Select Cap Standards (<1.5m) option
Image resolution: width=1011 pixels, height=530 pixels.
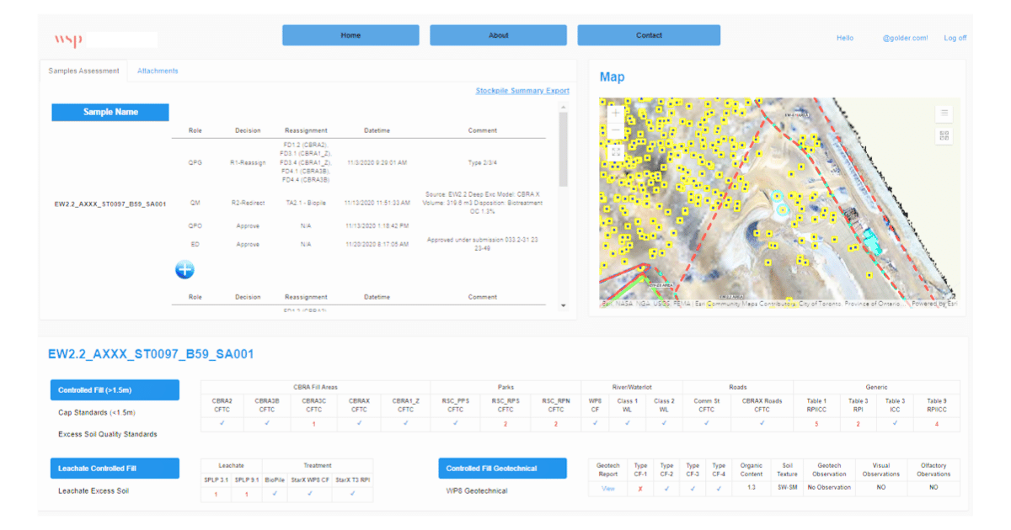97,412
